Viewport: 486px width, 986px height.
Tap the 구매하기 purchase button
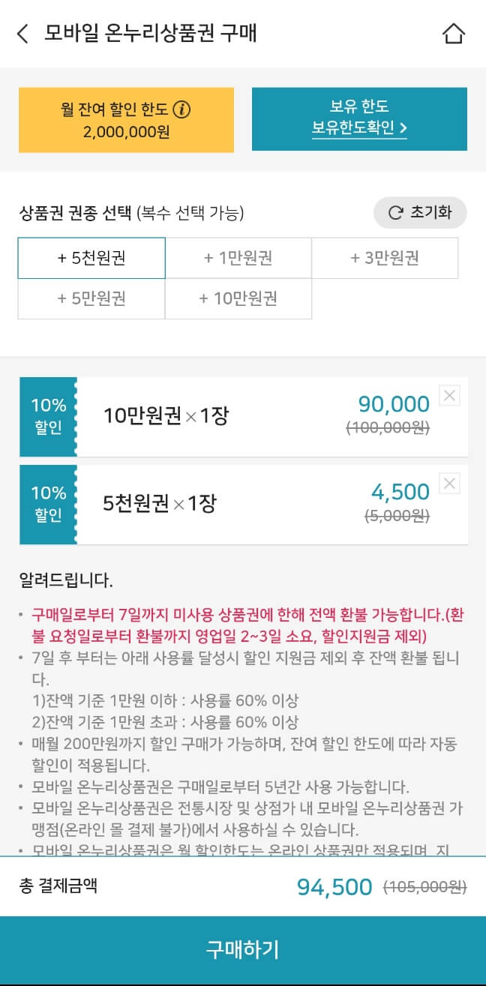click(243, 950)
